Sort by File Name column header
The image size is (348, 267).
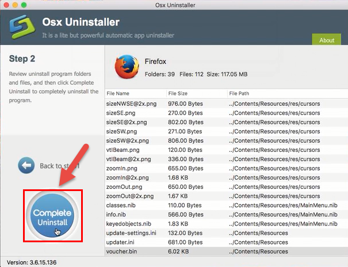tap(118, 93)
